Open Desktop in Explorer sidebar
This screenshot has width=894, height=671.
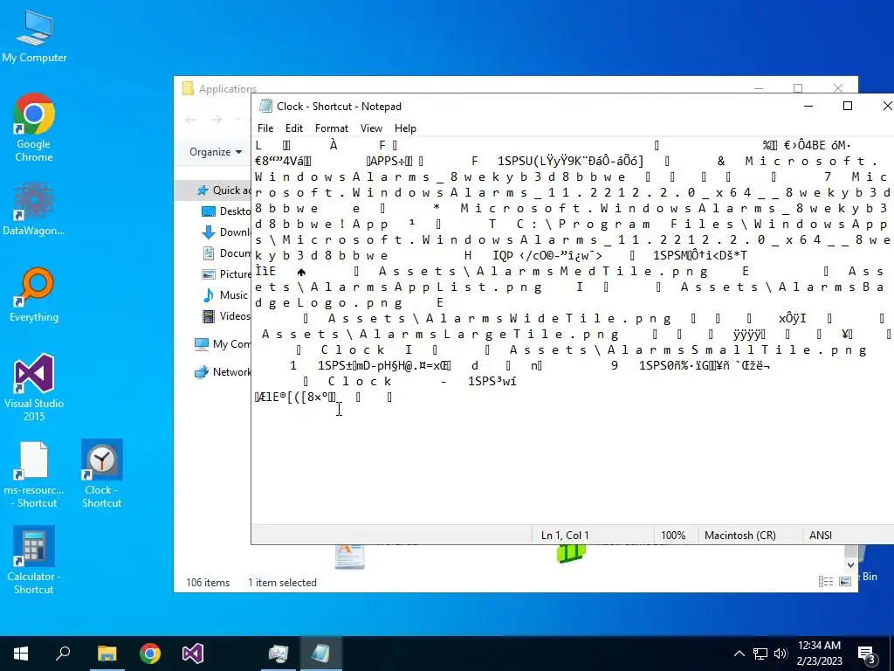226,211
